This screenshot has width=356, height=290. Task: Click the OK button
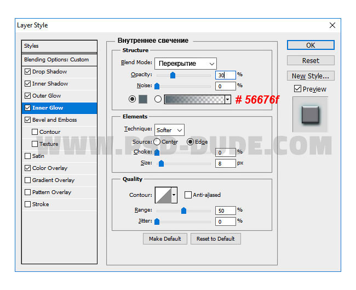click(311, 46)
